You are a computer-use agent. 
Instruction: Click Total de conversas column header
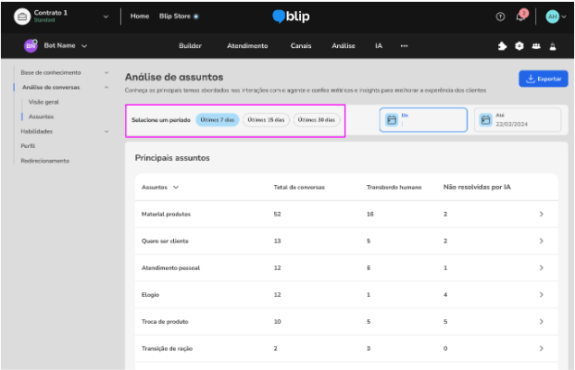tap(299, 187)
